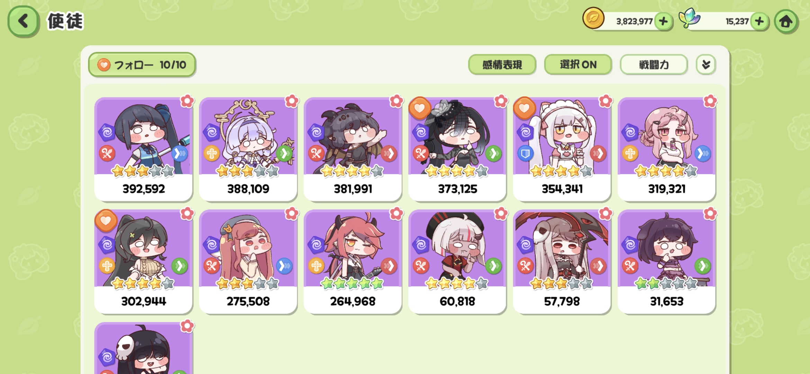This screenshot has height=374, width=810.
Task: Toggle the 選択 ON selection mode
Action: coord(578,64)
